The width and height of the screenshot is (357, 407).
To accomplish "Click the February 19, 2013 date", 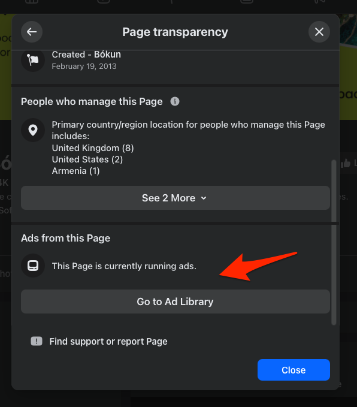I will click(x=84, y=67).
